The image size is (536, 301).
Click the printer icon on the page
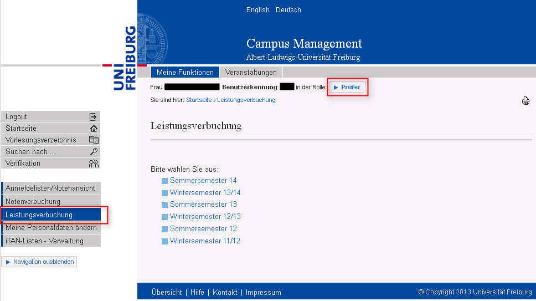tap(525, 100)
